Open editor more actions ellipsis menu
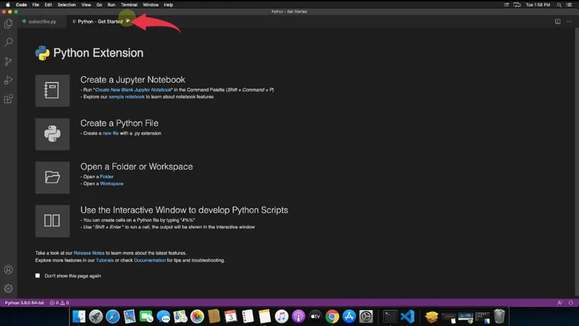 click(569, 22)
